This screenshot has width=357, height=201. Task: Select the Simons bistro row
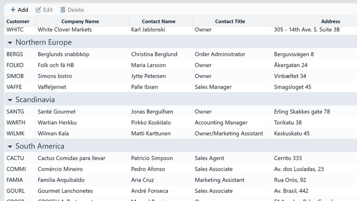coord(181,76)
